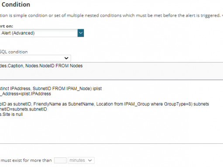Focus the duration number input box
223x167 pixels.
pyautogui.click(x=60, y=160)
